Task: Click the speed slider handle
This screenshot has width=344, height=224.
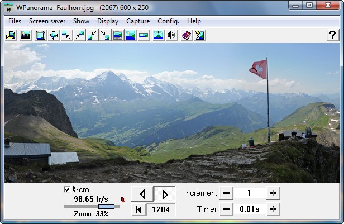Action: click(x=106, y=207)
